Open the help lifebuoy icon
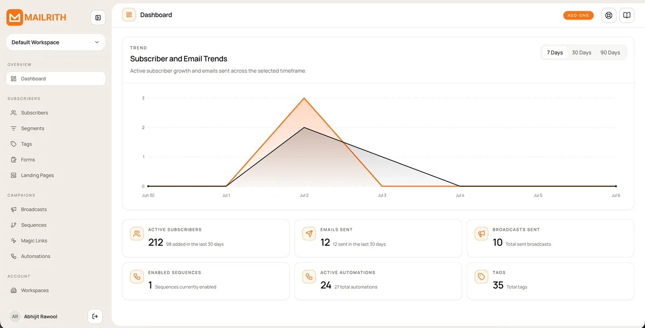The image size is (645, 328). click(608, 15)
